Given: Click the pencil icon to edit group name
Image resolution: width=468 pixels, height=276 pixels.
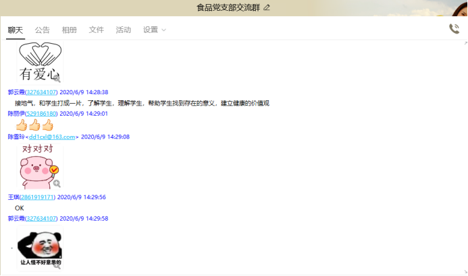Looking at the screenshot, I should pos(267,7).
